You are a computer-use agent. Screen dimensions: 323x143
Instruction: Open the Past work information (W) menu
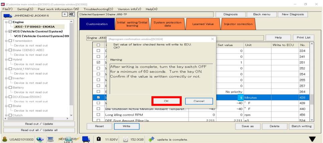[59, 9]
